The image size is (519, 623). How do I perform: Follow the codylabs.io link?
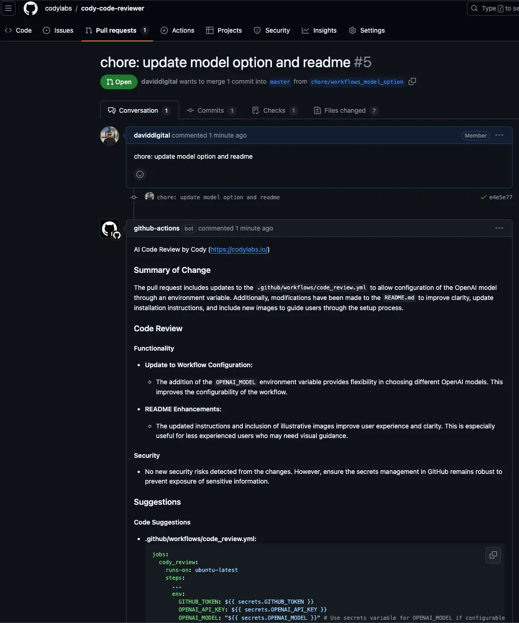coord(238,249)
